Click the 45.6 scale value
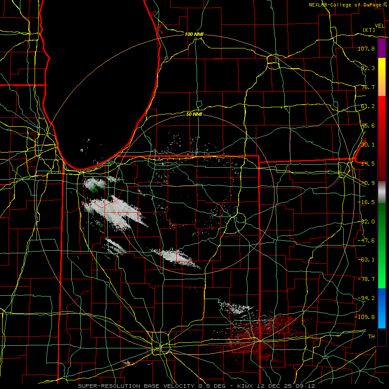The width and height of the screenshot is (389, 389). [x=368, y=125]
